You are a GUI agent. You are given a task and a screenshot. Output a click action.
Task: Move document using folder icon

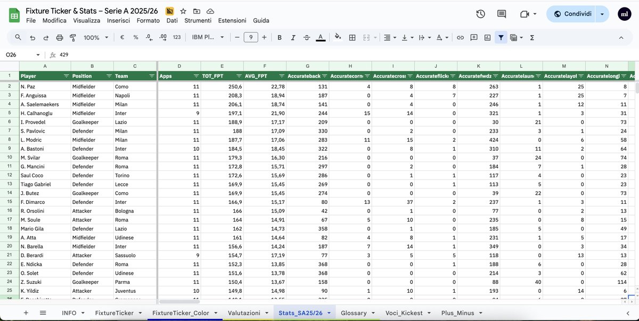pyautogui.click(x=196, y=11)
